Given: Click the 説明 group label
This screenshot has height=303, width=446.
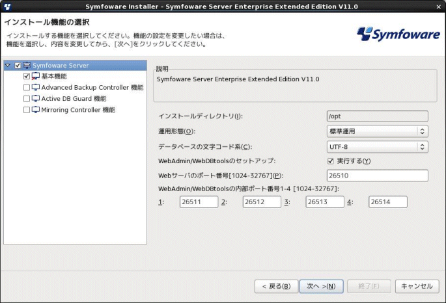Looking at the screenshot, I should tap(162, 69).
